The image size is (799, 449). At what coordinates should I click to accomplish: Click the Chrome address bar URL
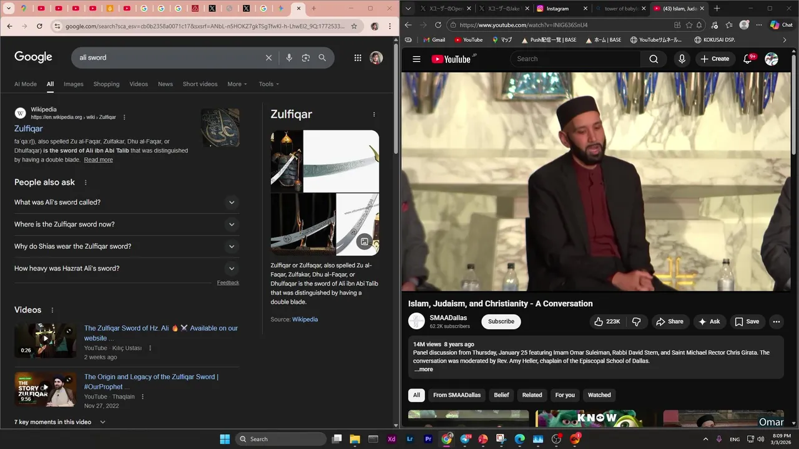point(205,26)
